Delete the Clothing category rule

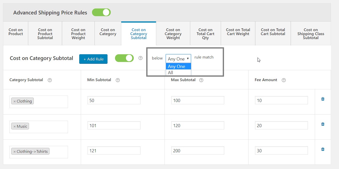[322, 99]
